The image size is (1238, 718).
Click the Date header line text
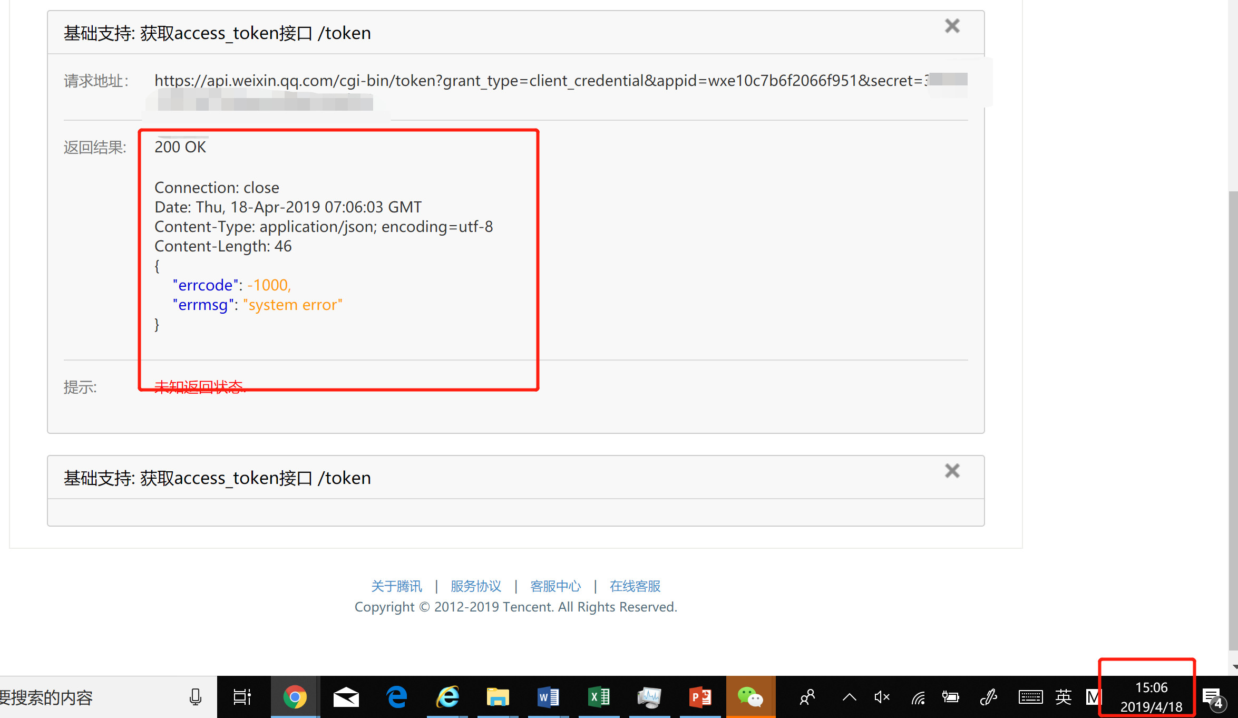coord(288,207)
